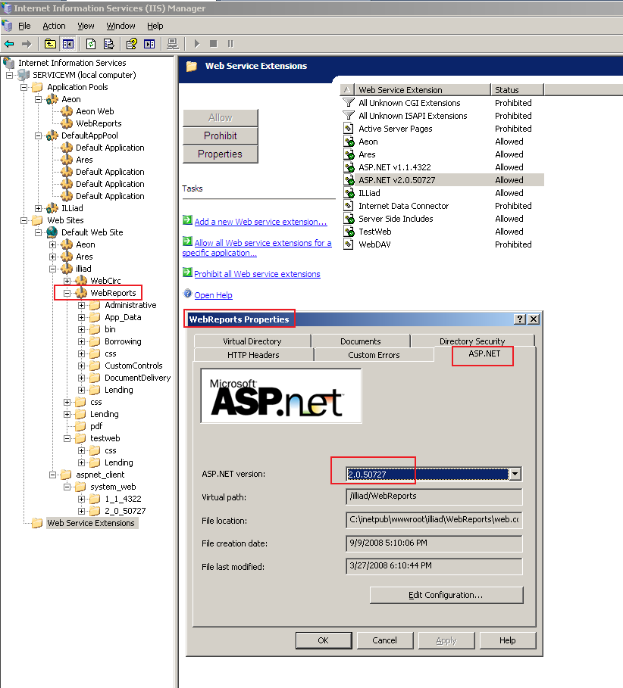Click the sort arrow column header in extensions list
Screen dimensions: 623x688
click(x=346, y=90)
